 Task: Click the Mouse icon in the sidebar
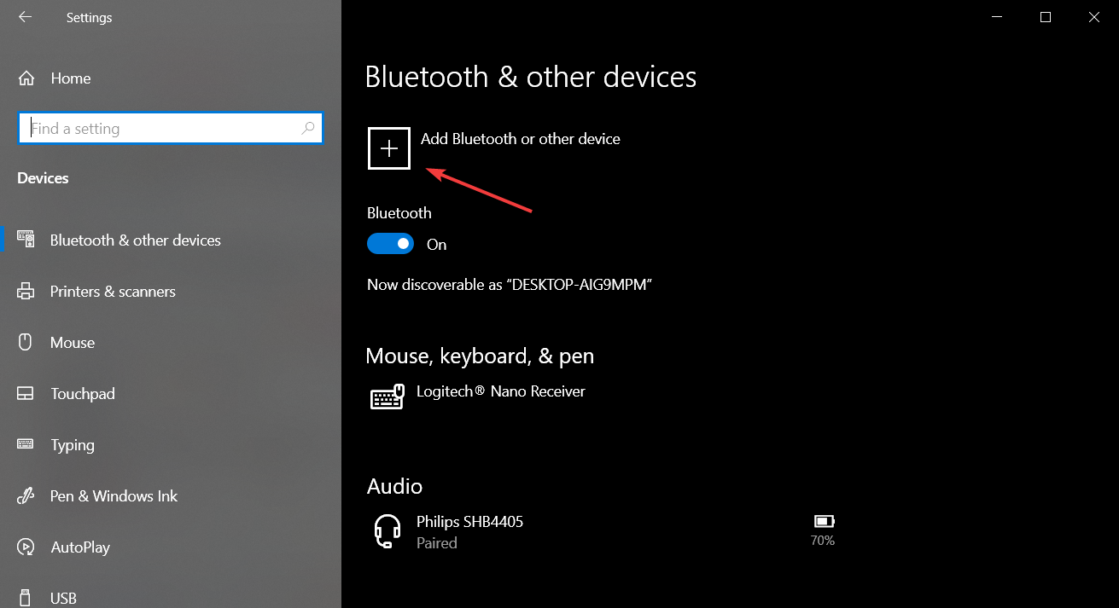point(26,343)
